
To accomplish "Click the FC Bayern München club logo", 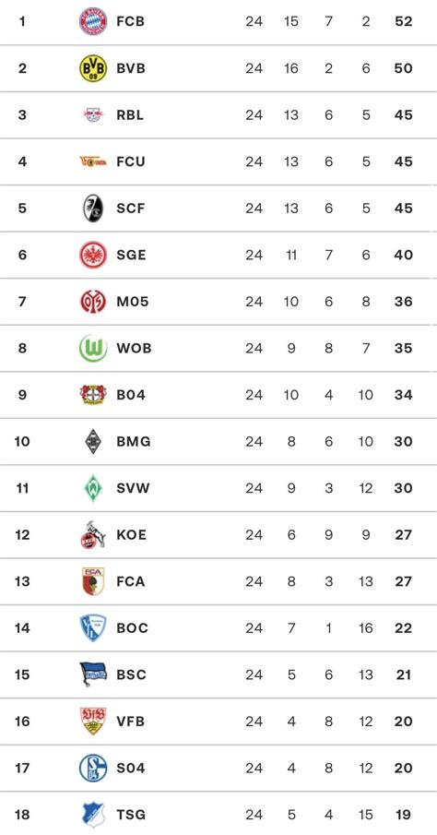I will pos(93,21).
